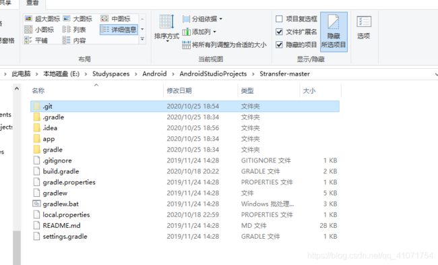Expand chevron after AndroidStudioProjects in path
This screenshot has width=438, height=265.
coord(253,74)
